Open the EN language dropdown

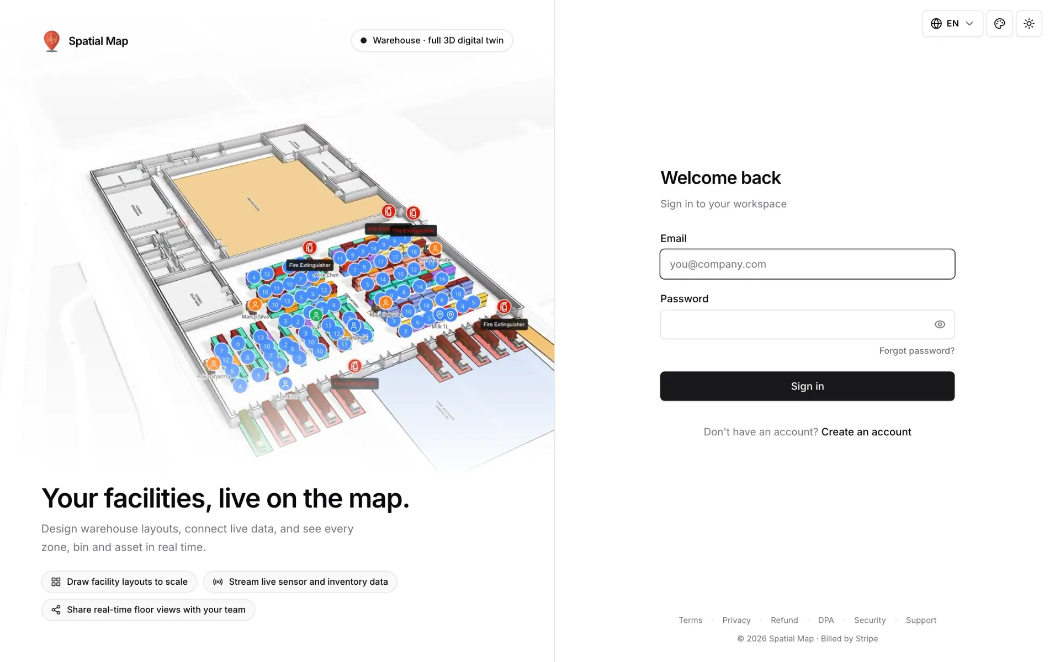pos(952,24)
